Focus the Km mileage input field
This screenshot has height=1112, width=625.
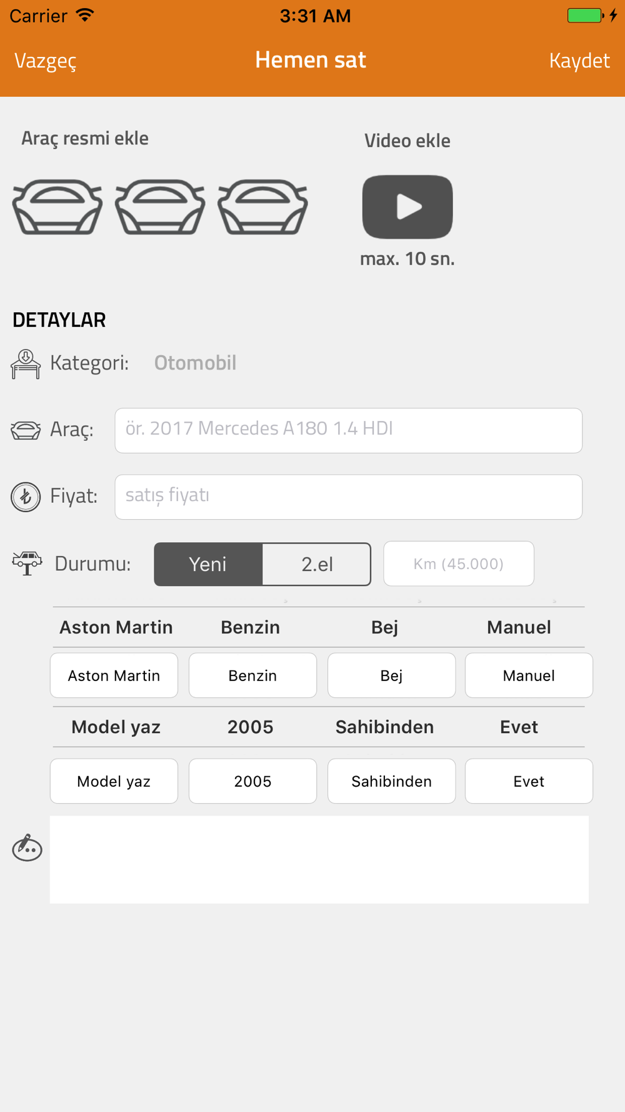click(459, 564)
